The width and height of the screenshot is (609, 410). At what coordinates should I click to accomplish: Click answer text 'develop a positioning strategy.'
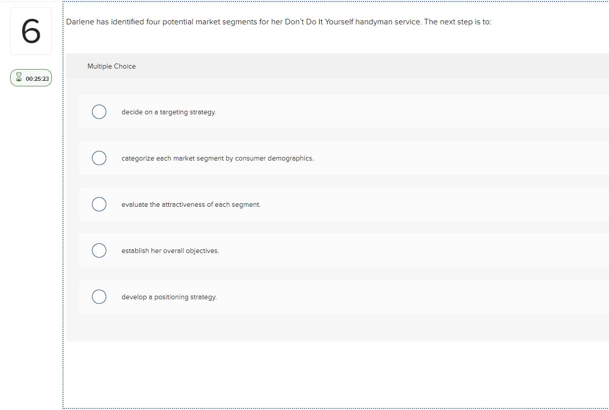(169, 297)
